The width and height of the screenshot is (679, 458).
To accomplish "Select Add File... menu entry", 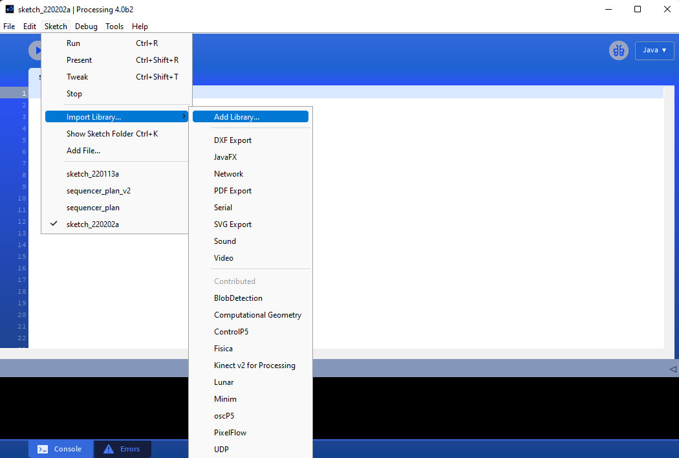I will click(83, 151).
